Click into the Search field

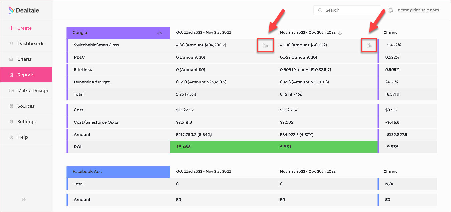pyautogui.click(x=347, y=10)
